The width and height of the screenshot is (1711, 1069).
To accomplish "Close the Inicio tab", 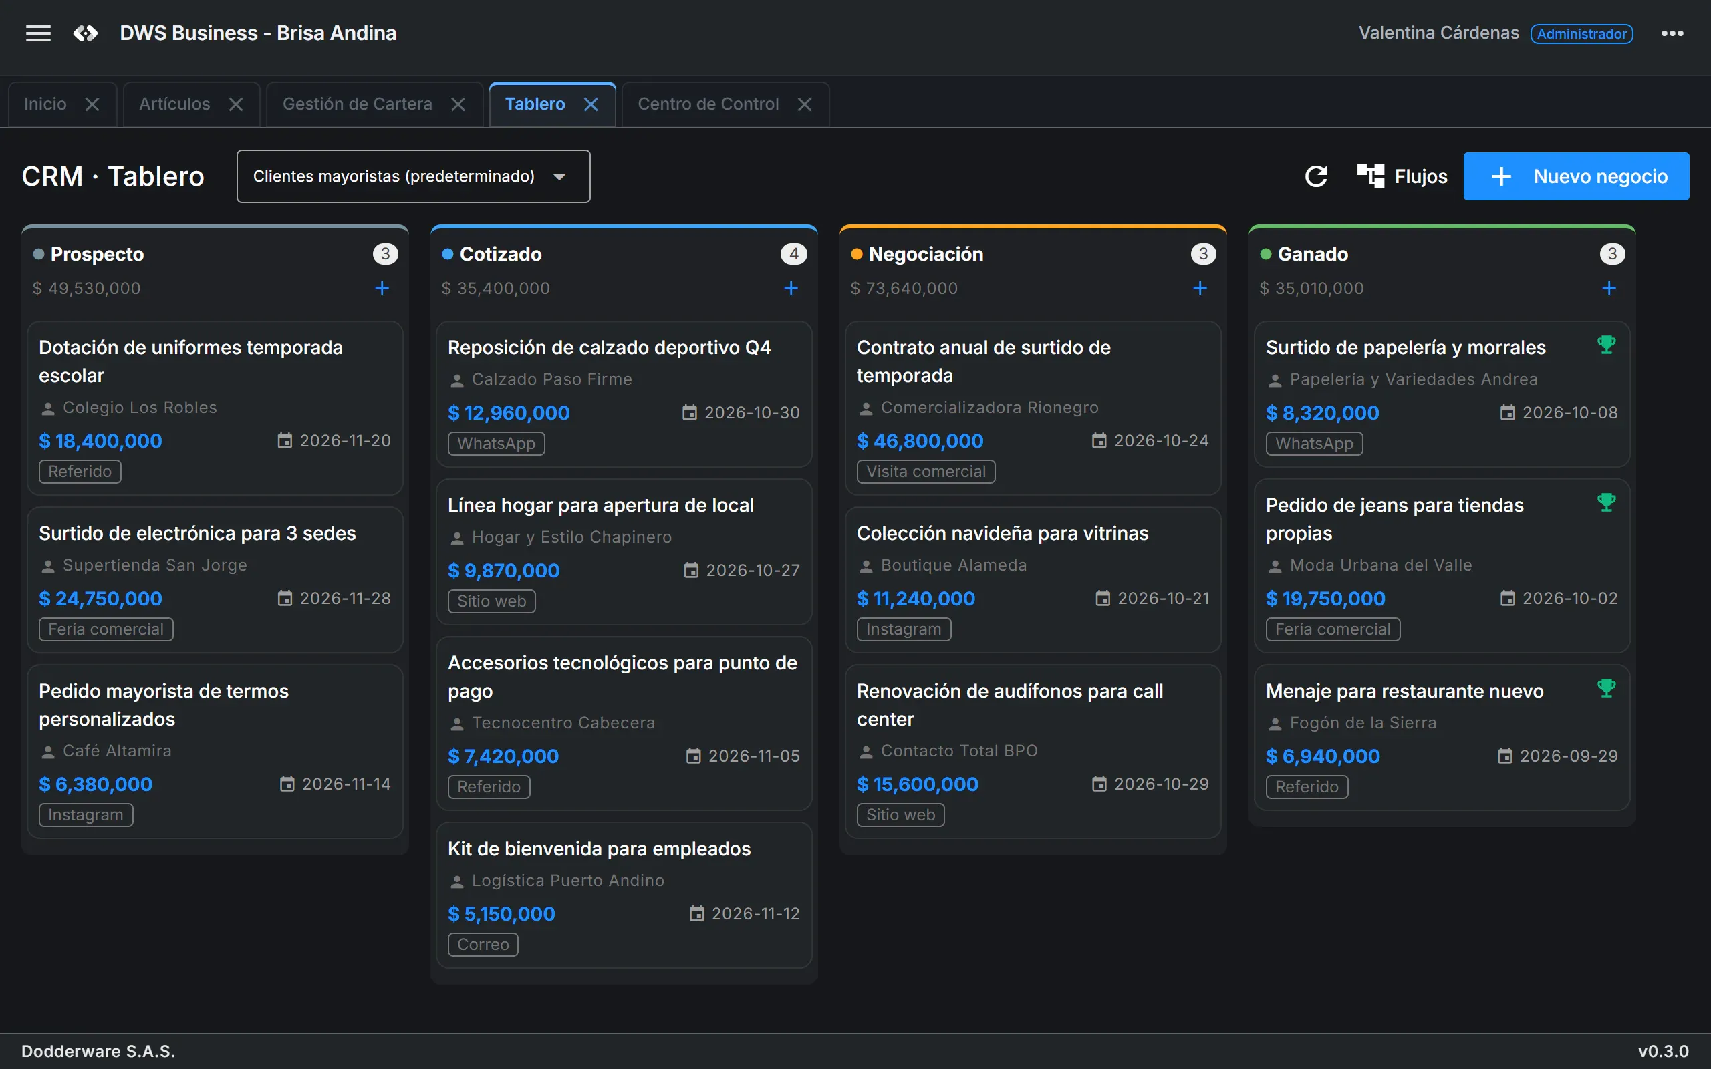I will pyautogui.click(x=92, y=104).
